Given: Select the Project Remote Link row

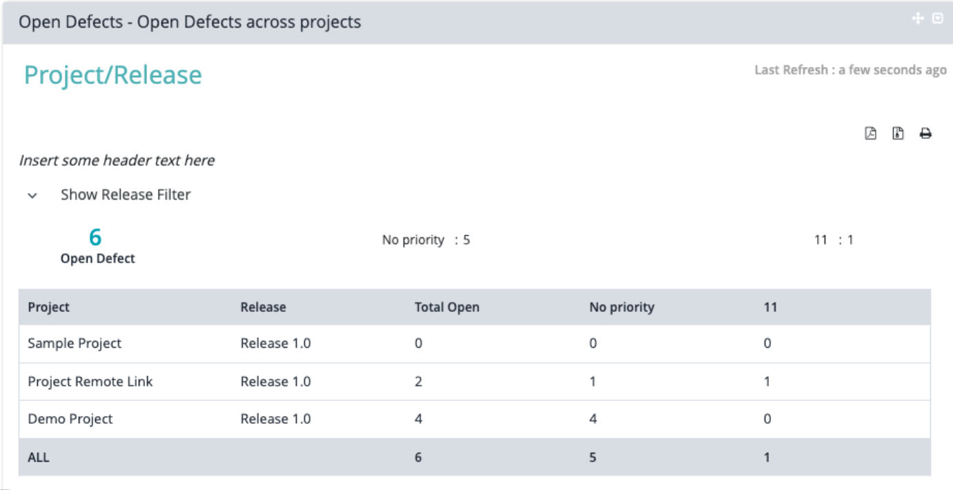Looking at the screenshot, I should (x=90, y=381).
